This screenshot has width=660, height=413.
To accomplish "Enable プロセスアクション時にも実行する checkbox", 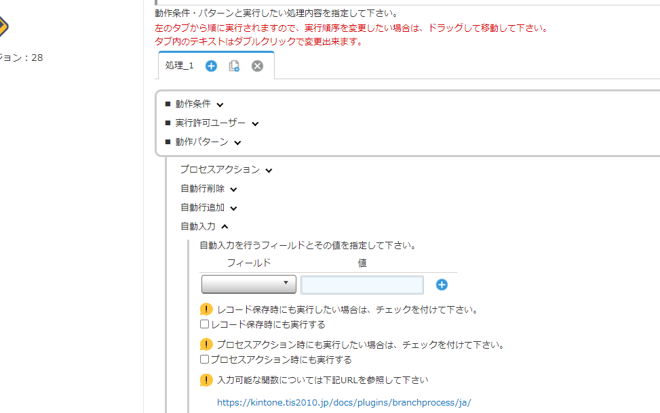I will (x=205, y=360).
